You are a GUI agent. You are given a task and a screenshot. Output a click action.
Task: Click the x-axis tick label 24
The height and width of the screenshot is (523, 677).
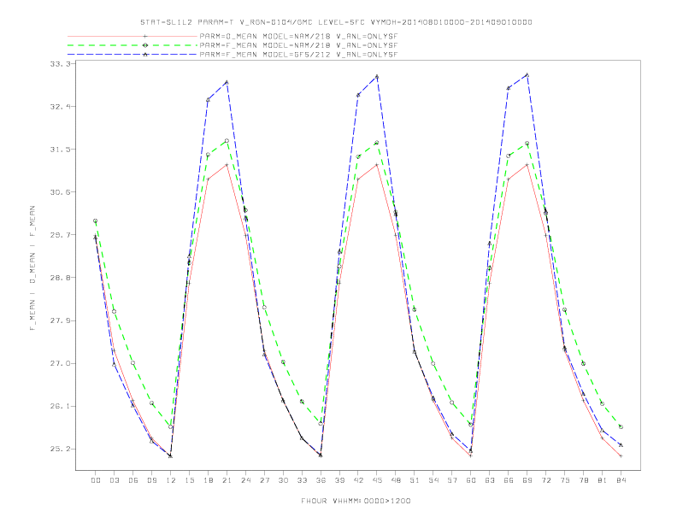(245, 480)
